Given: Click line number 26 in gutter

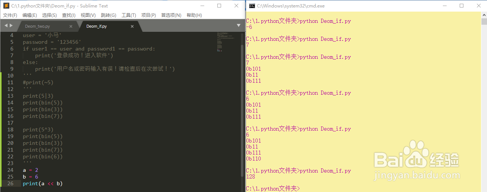Looking at the screenshot, I should coord(10,183).
